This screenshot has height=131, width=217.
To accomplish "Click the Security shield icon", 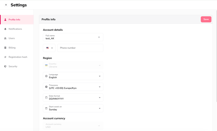I will coord(5,66).
